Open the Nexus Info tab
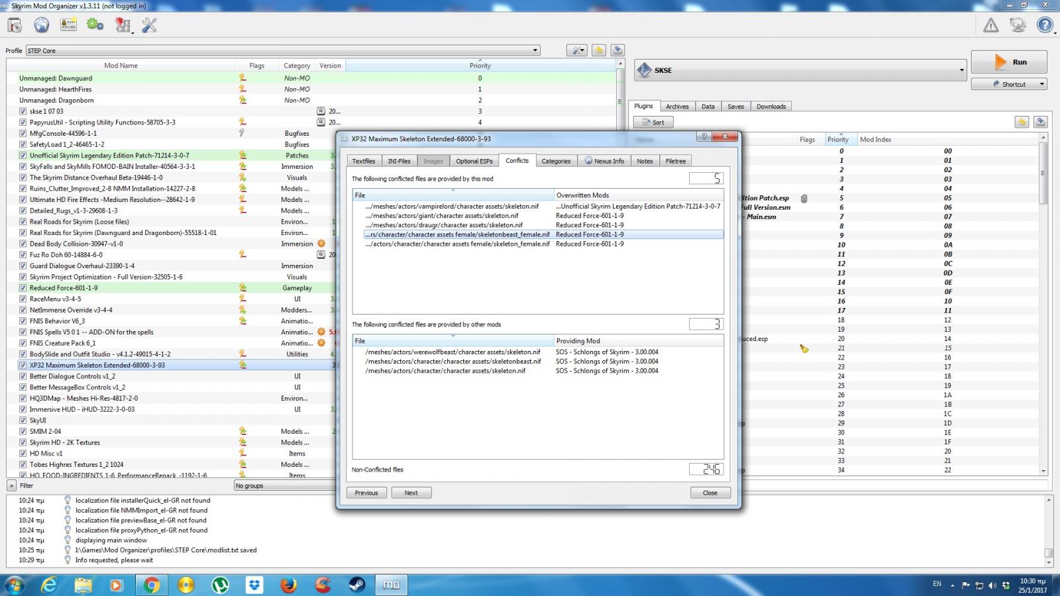 point(604,161)
